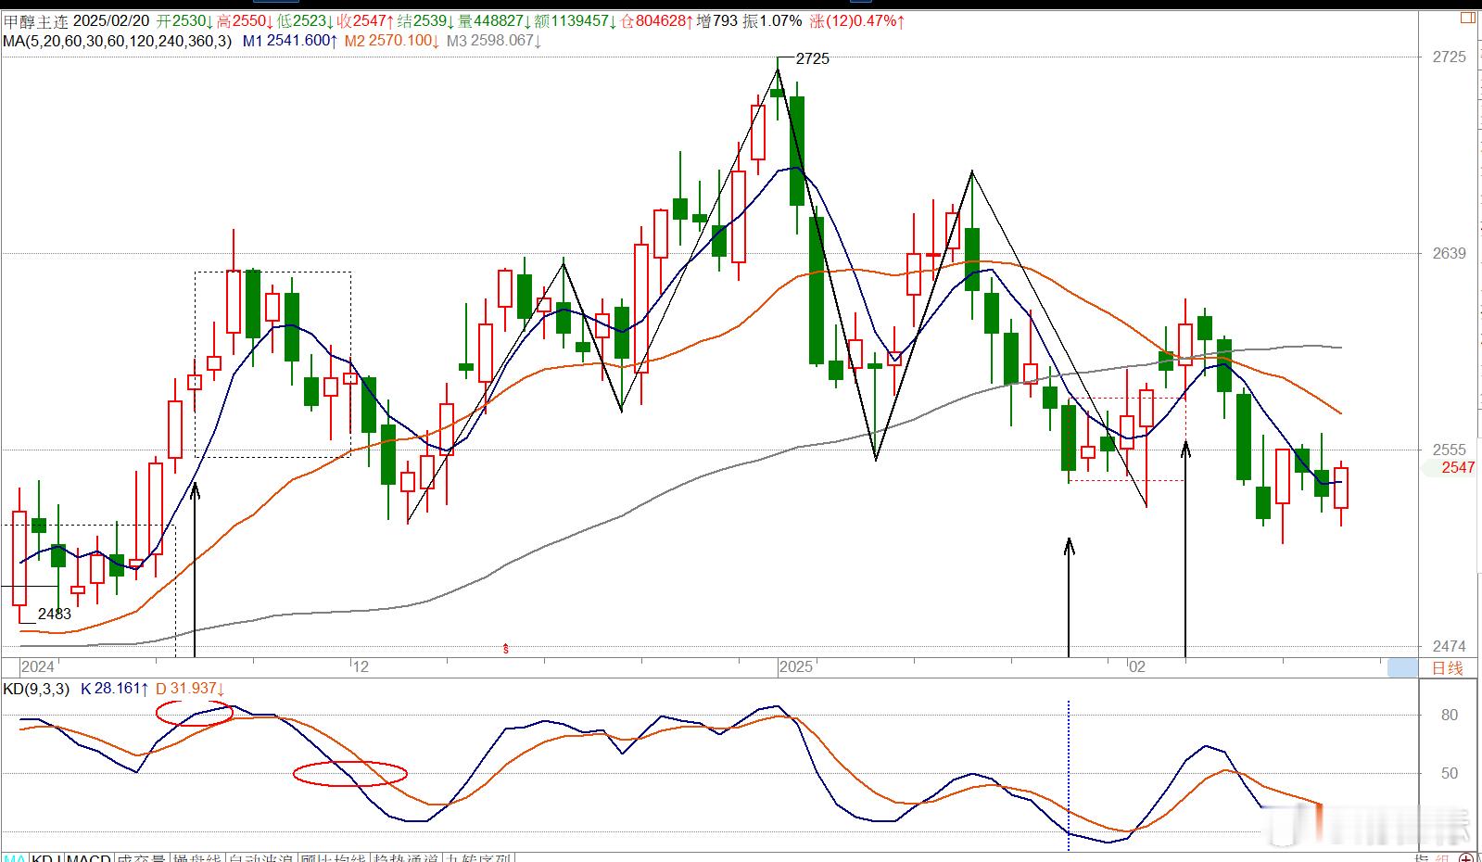The width and height of the screenshot is (1482, 862).
Task: Click the M3 2598.067 value
Action: [494, 41]
